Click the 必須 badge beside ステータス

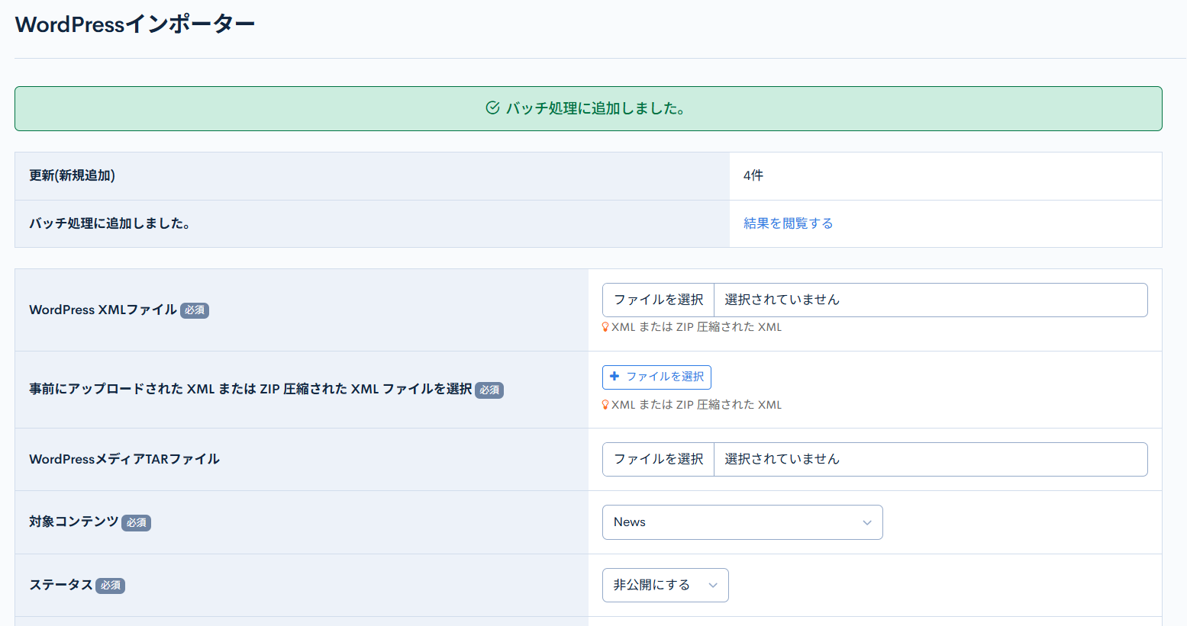tap(110, 586)
